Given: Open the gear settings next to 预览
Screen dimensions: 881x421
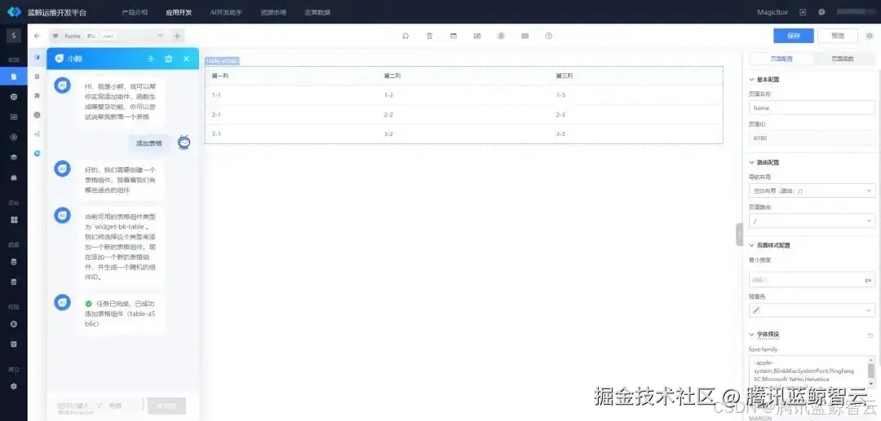Looking at the screenshot, I should click(870, 36).
